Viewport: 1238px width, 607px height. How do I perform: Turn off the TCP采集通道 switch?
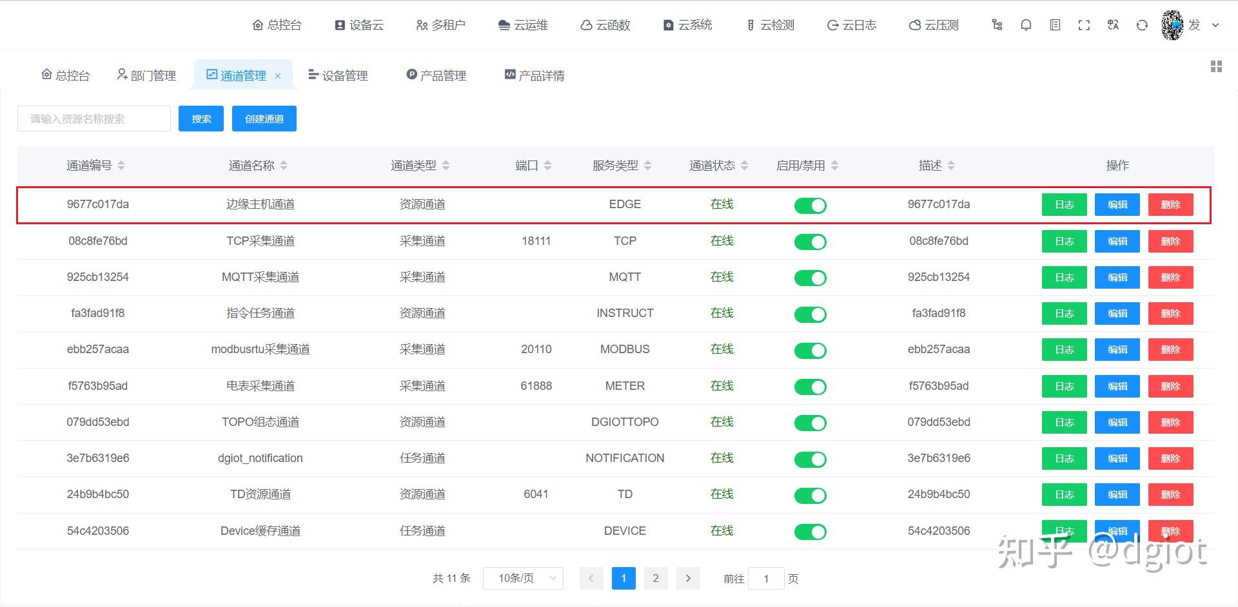(x=810, y=242)
